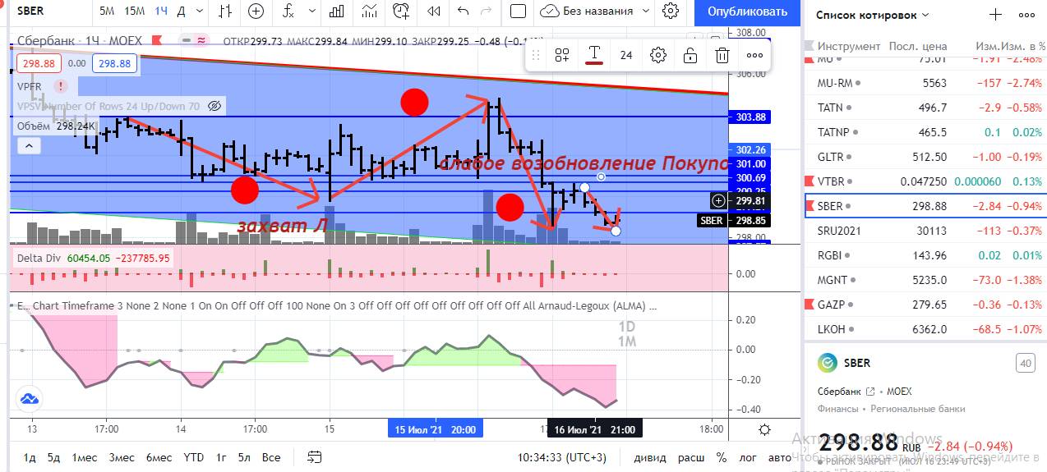The height and width of the screenshot is (472, 1047).
Task: Select the 5M timeframe
Action: click(x=107, y=11)
